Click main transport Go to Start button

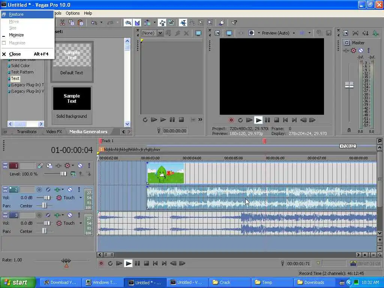pos(155,263)
